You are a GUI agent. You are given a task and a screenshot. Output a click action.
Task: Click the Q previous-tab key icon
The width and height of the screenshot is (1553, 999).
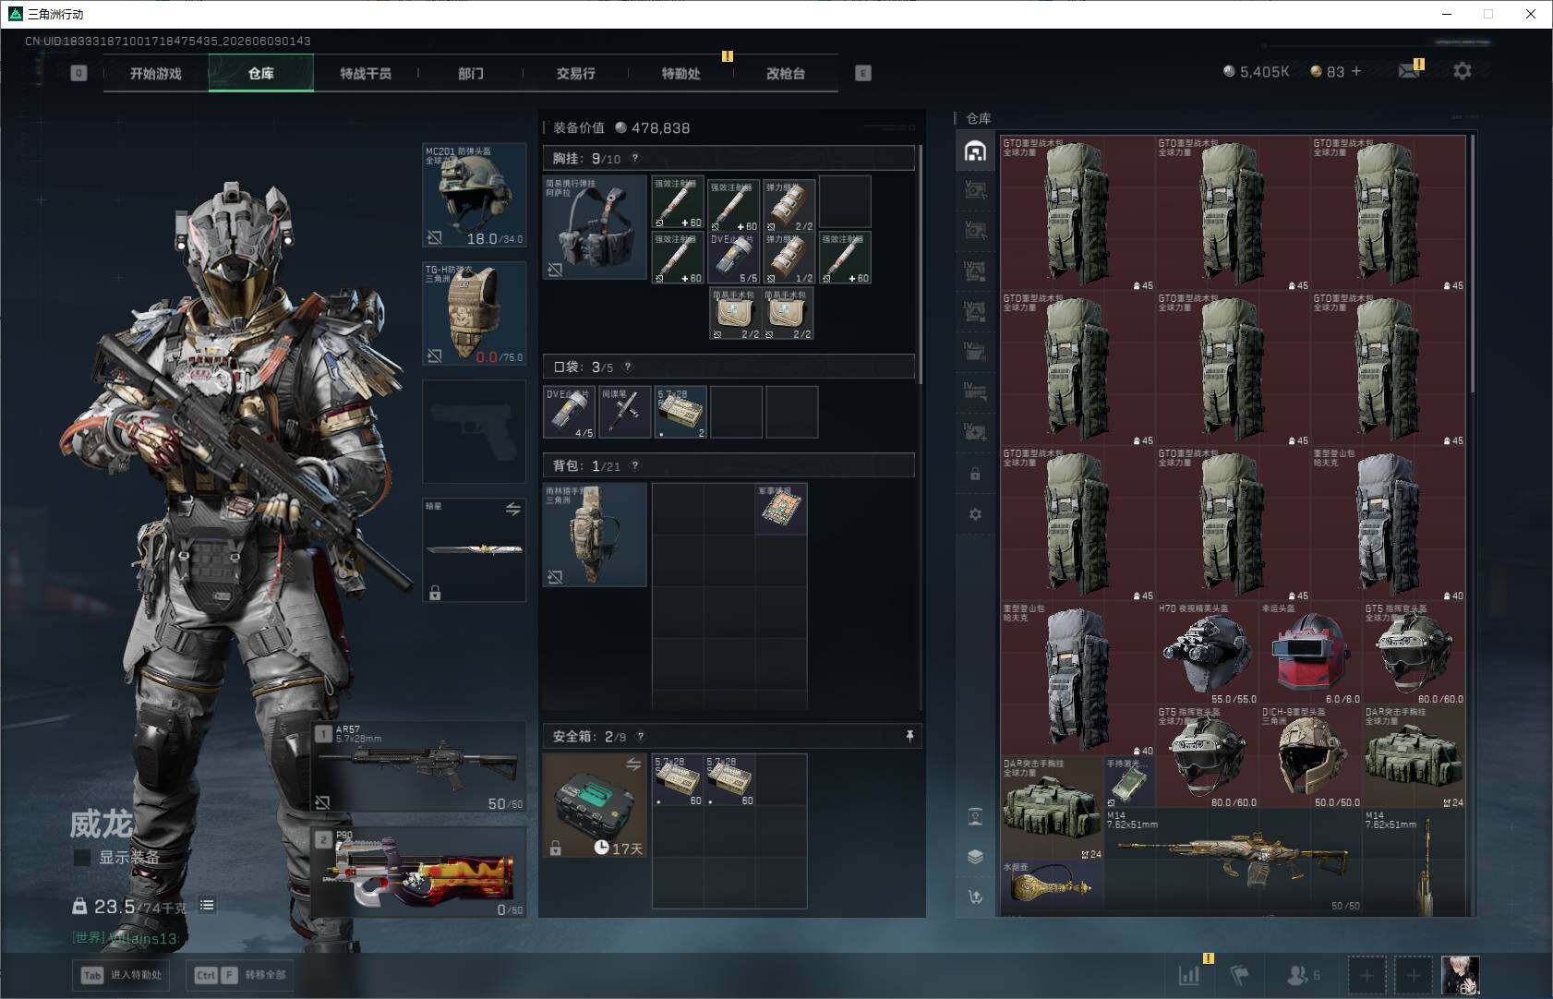pyautogui.click(x=78, y=73)
